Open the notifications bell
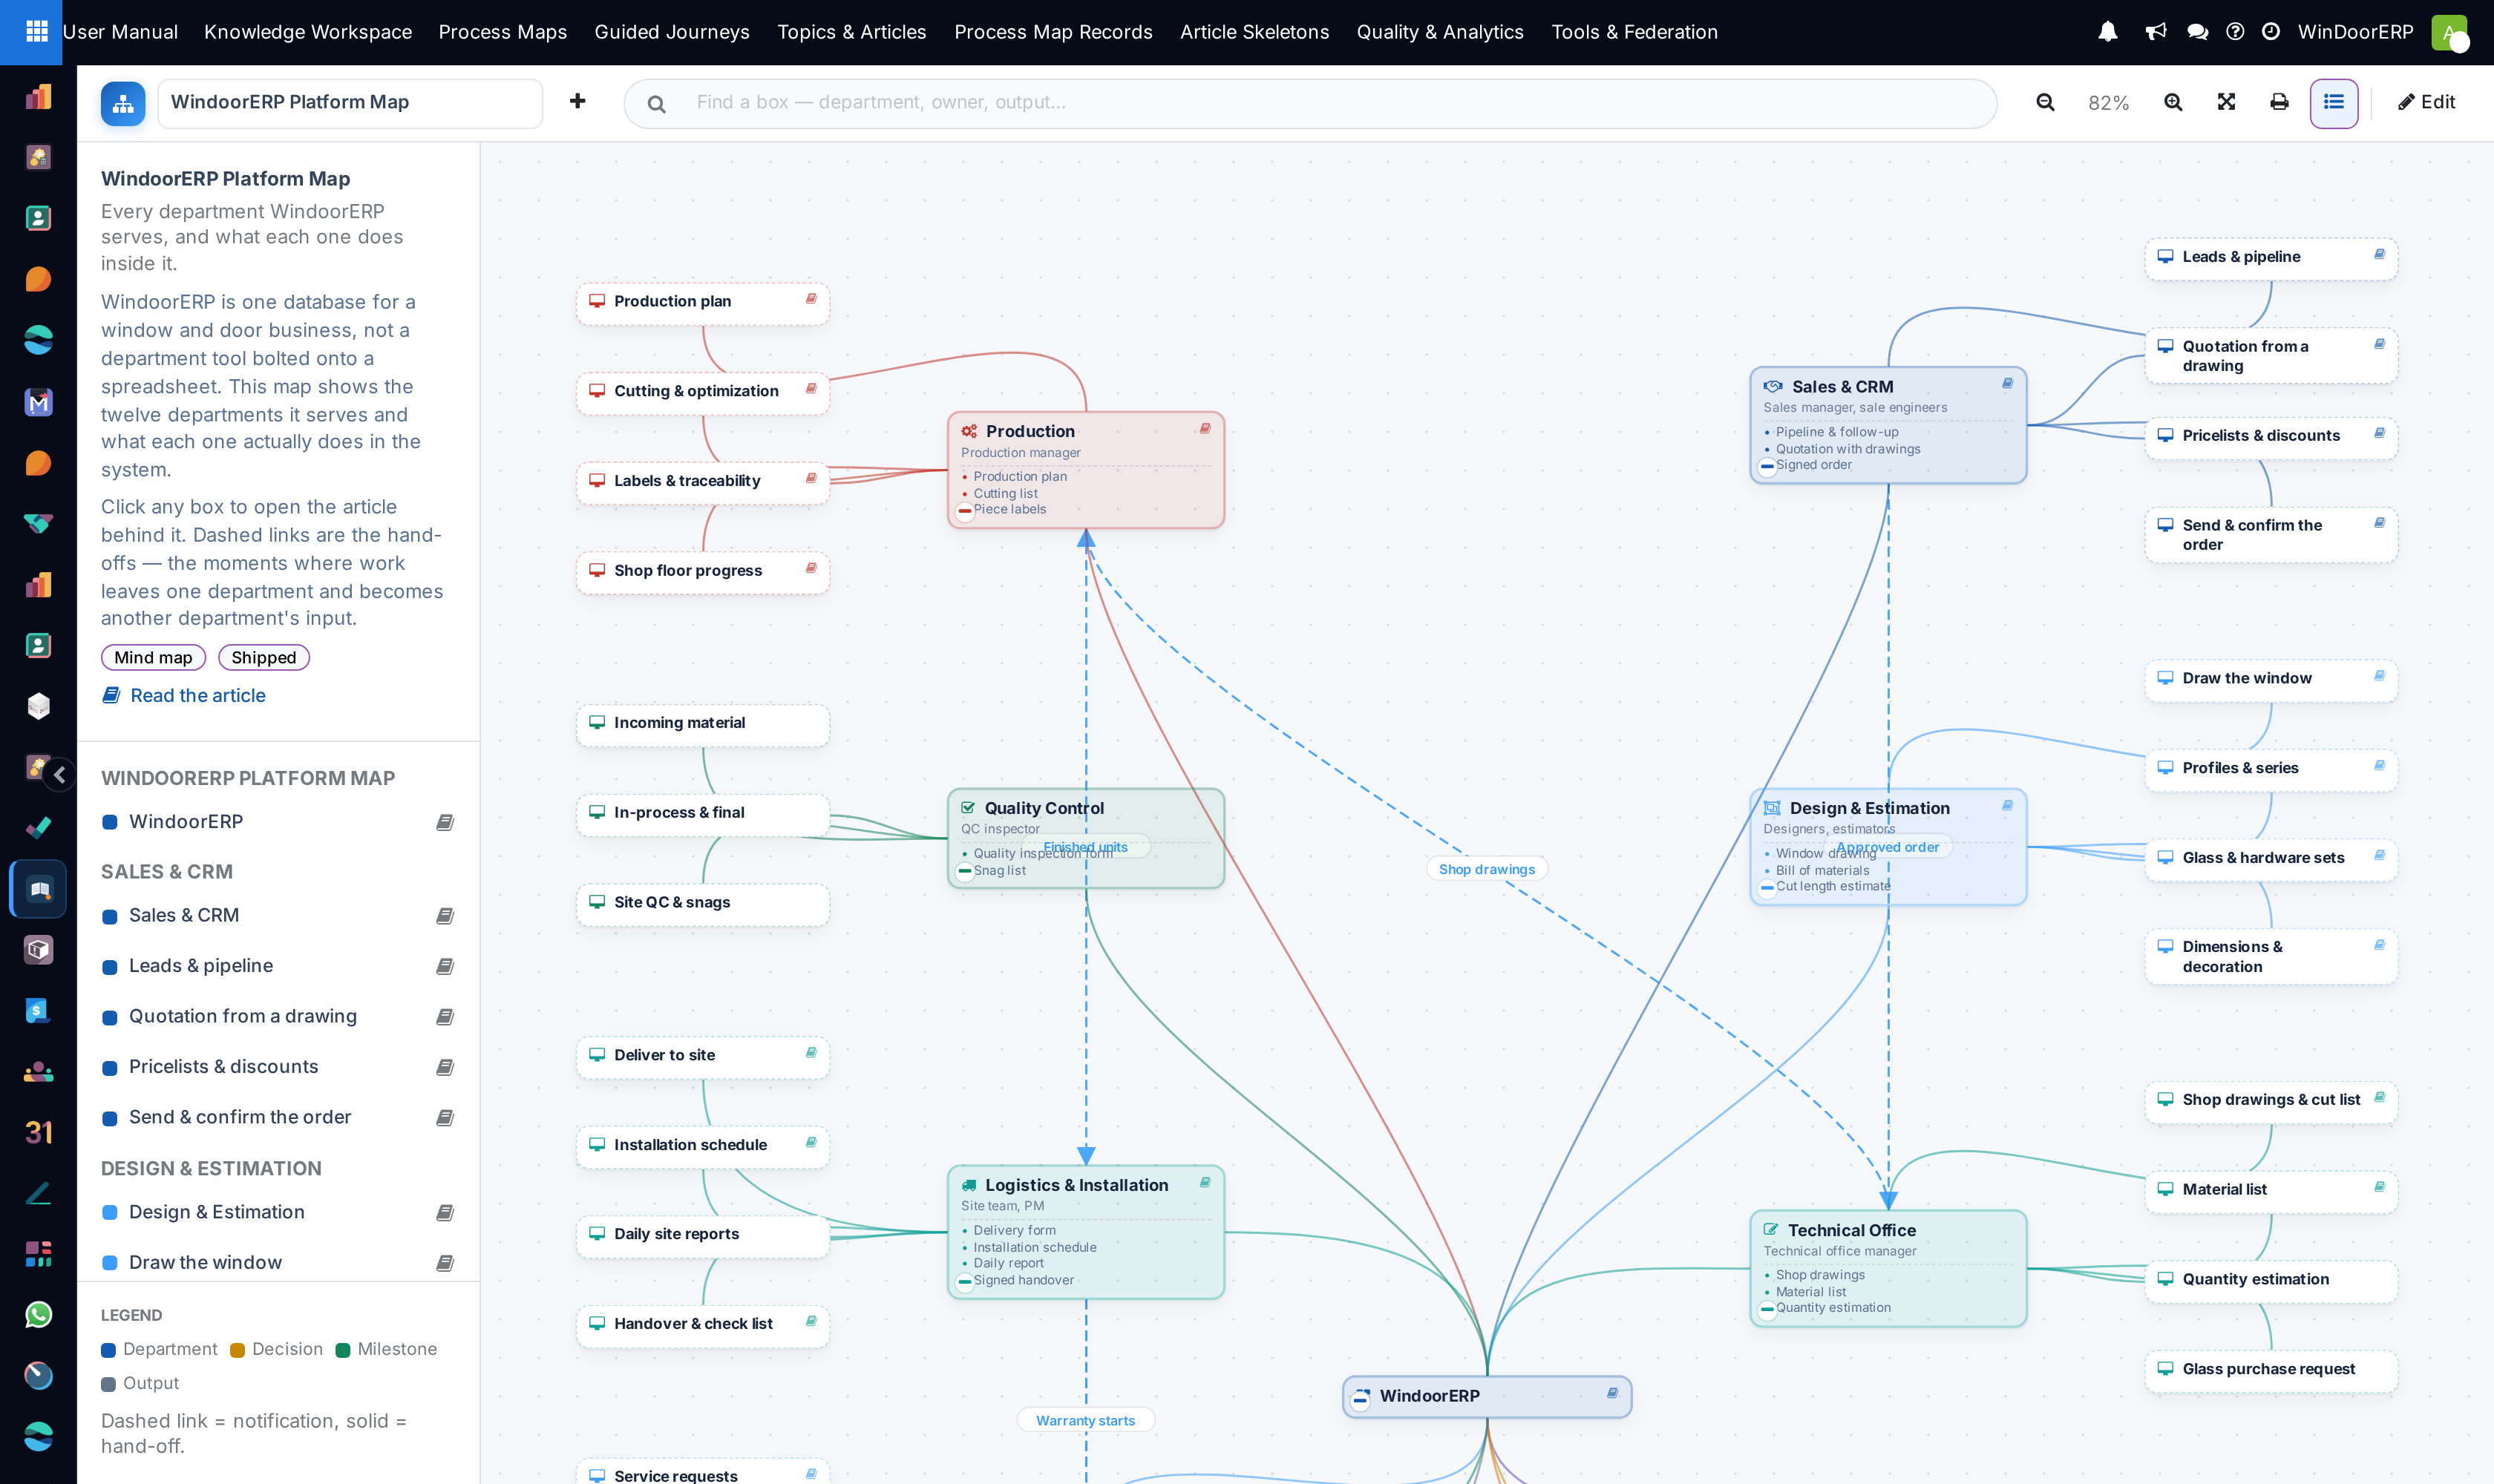This screenshot has height=1484, width=2494. 2107,32
